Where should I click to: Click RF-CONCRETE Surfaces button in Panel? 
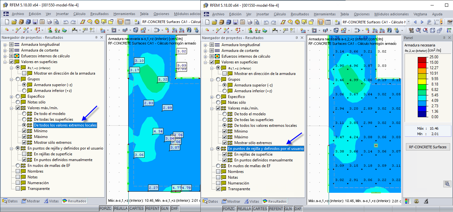428,147
